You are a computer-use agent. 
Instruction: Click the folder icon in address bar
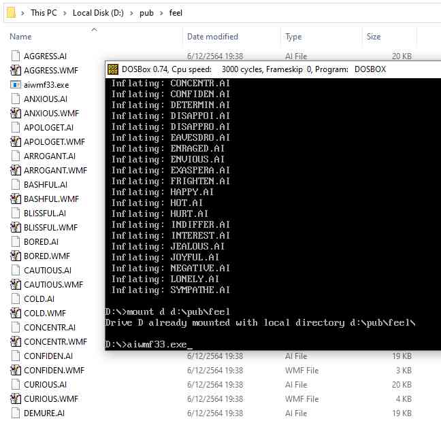coord(10,13)
